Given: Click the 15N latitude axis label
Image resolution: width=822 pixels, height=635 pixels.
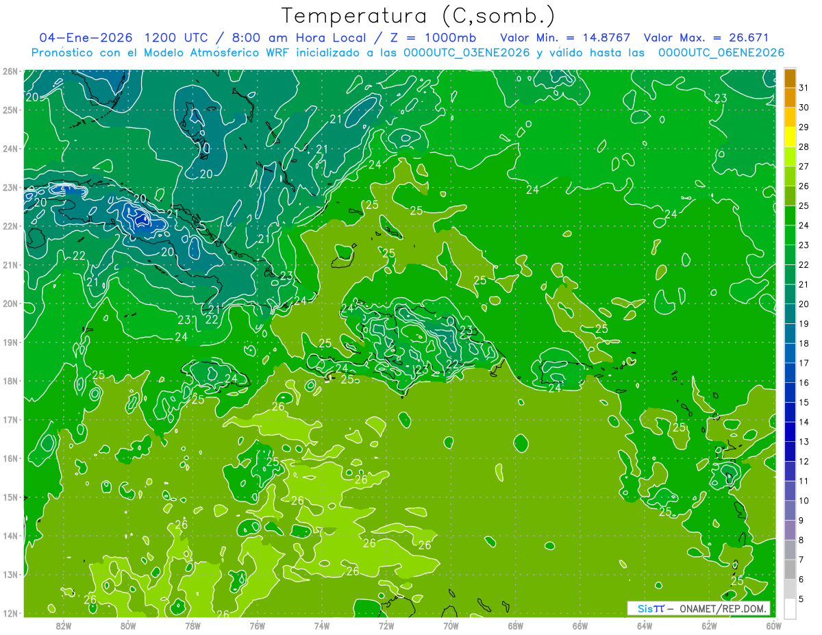Looking at the screenshot, I should click(x=10, y=497).
